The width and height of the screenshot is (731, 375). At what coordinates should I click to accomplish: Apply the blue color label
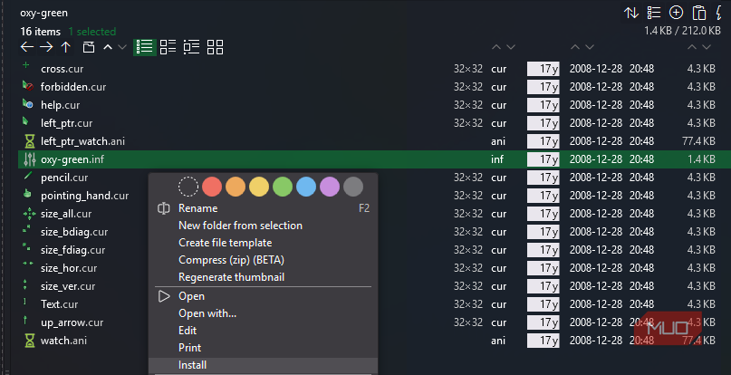pyautogui.click(x=306, y=187)
